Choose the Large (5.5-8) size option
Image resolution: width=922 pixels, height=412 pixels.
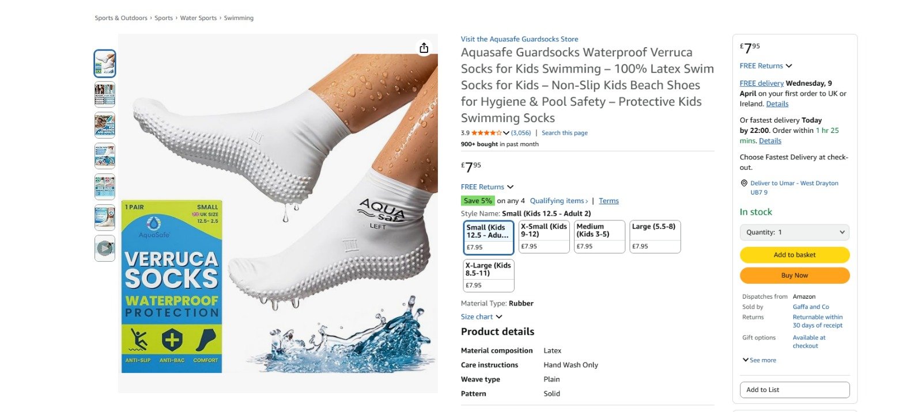(655, 236)
